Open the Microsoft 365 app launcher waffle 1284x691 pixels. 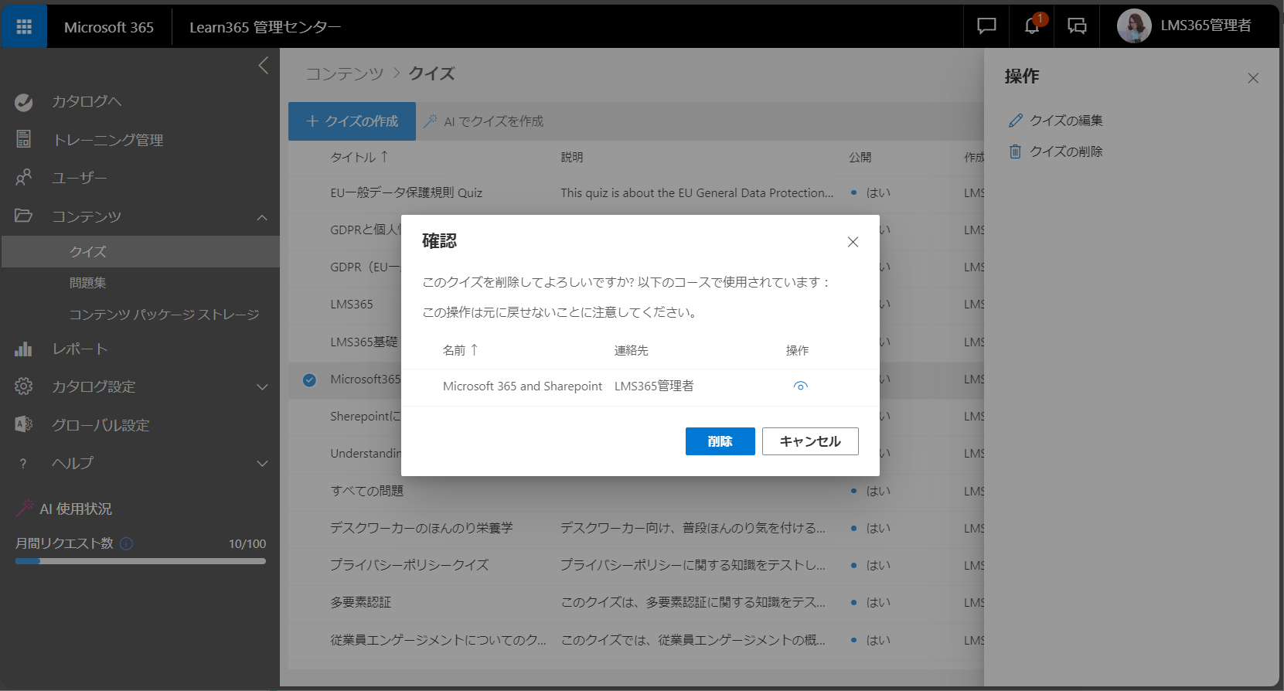coord(24,27)
